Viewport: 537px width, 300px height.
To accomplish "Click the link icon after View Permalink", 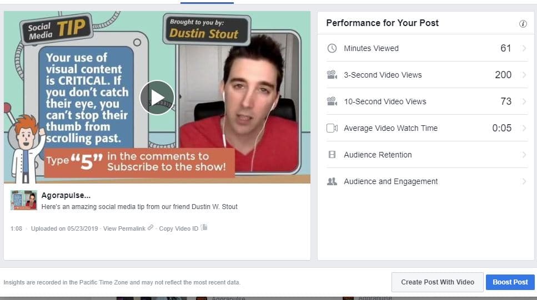I will (150, 228).
